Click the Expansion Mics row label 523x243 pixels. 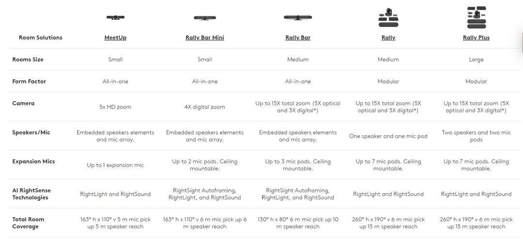pyautogui.click(x=33, y=161)
